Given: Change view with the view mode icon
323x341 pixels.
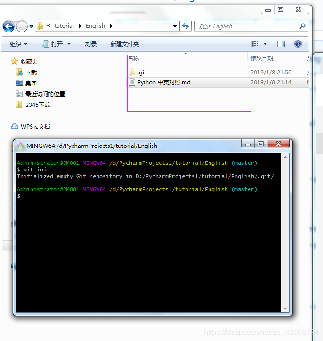Looking at the screenshot, I should pyautogui.click(x=255, y=44).
